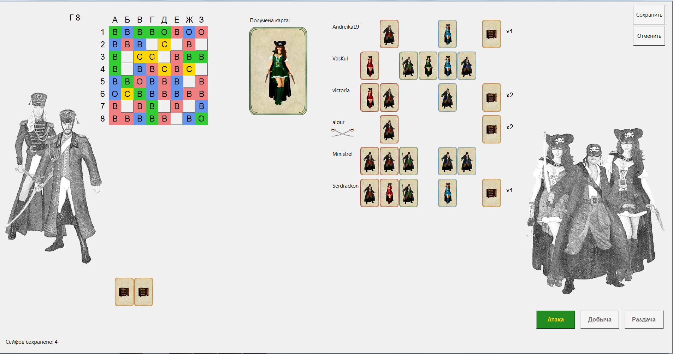
Task: Select Andreika19's red-framed black-coat pirate card
Action: [389, 34]
